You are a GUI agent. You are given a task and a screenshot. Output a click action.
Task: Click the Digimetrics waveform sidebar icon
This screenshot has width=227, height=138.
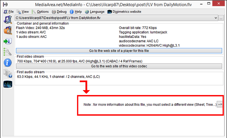tap(8, 84)
